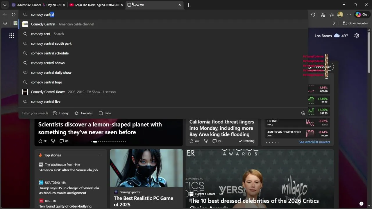Open the Other favorites folder
This screenshot has width=372, height=209.
[355, 23]
